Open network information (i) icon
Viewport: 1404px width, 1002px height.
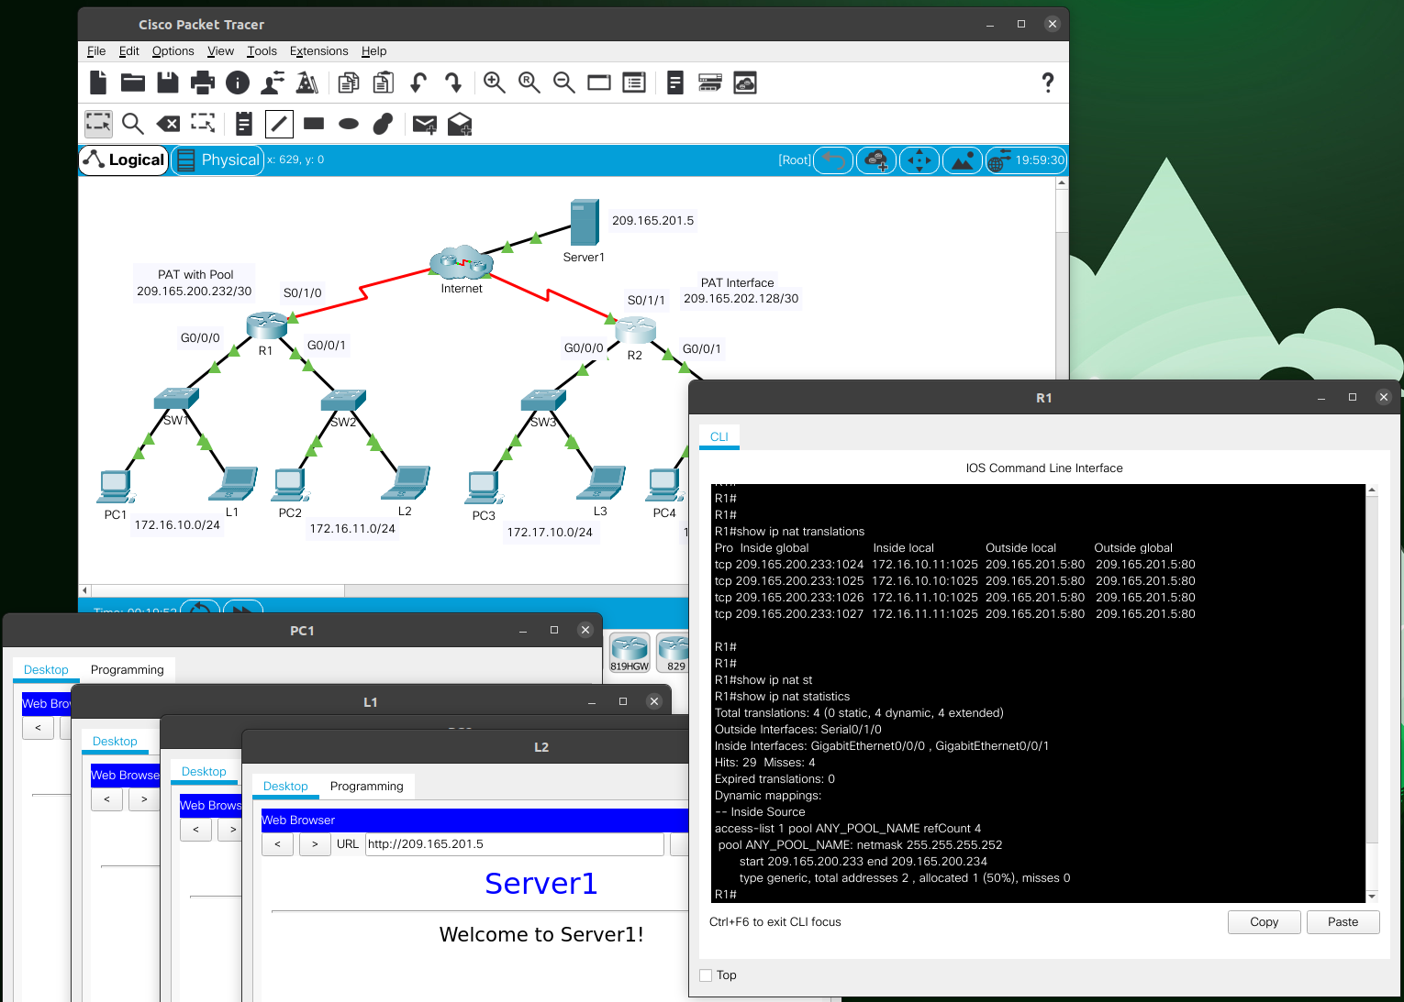(238, 83)
